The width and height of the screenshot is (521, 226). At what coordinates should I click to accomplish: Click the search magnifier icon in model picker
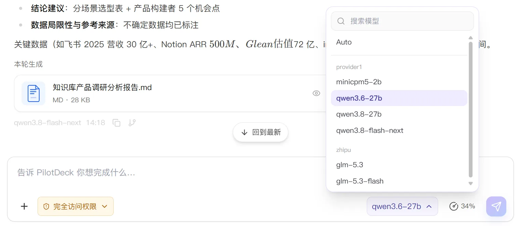click(x=341, y=21)
